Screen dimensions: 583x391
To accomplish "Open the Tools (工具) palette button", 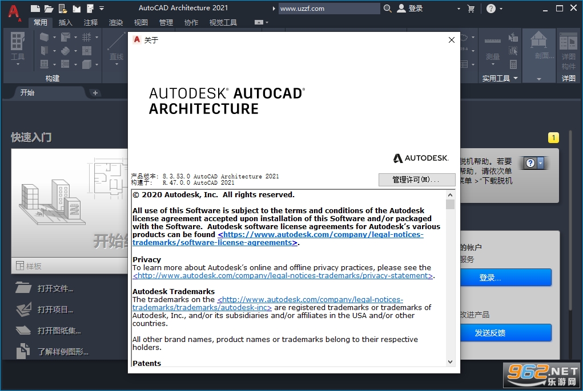I will [17, 49].
